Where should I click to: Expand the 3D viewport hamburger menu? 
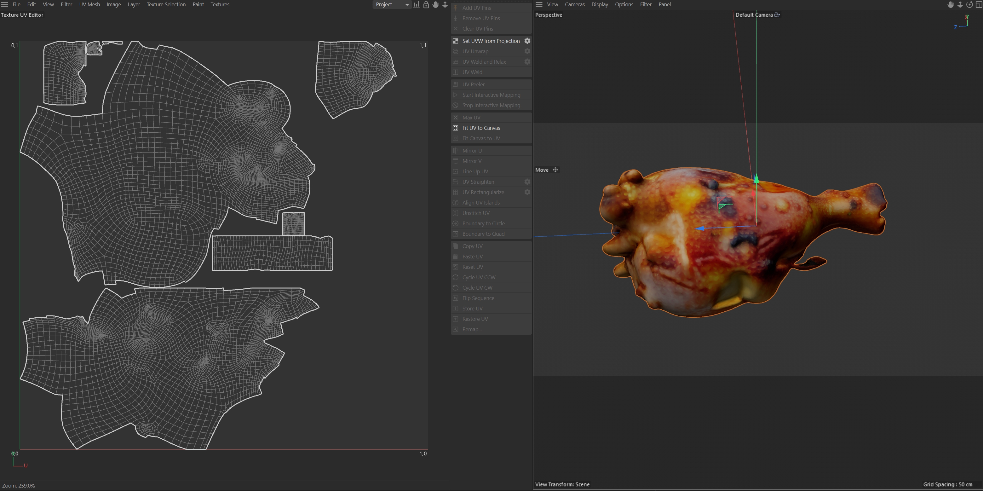[x=539, y=5]
